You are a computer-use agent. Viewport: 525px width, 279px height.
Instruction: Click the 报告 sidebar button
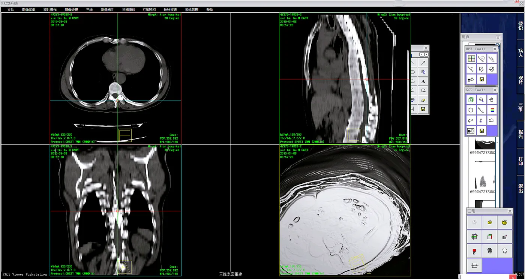(520, 134)
